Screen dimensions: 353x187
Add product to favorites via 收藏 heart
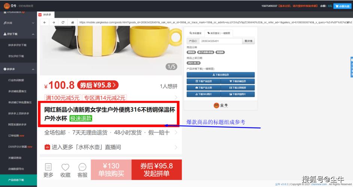coord(65,167)
